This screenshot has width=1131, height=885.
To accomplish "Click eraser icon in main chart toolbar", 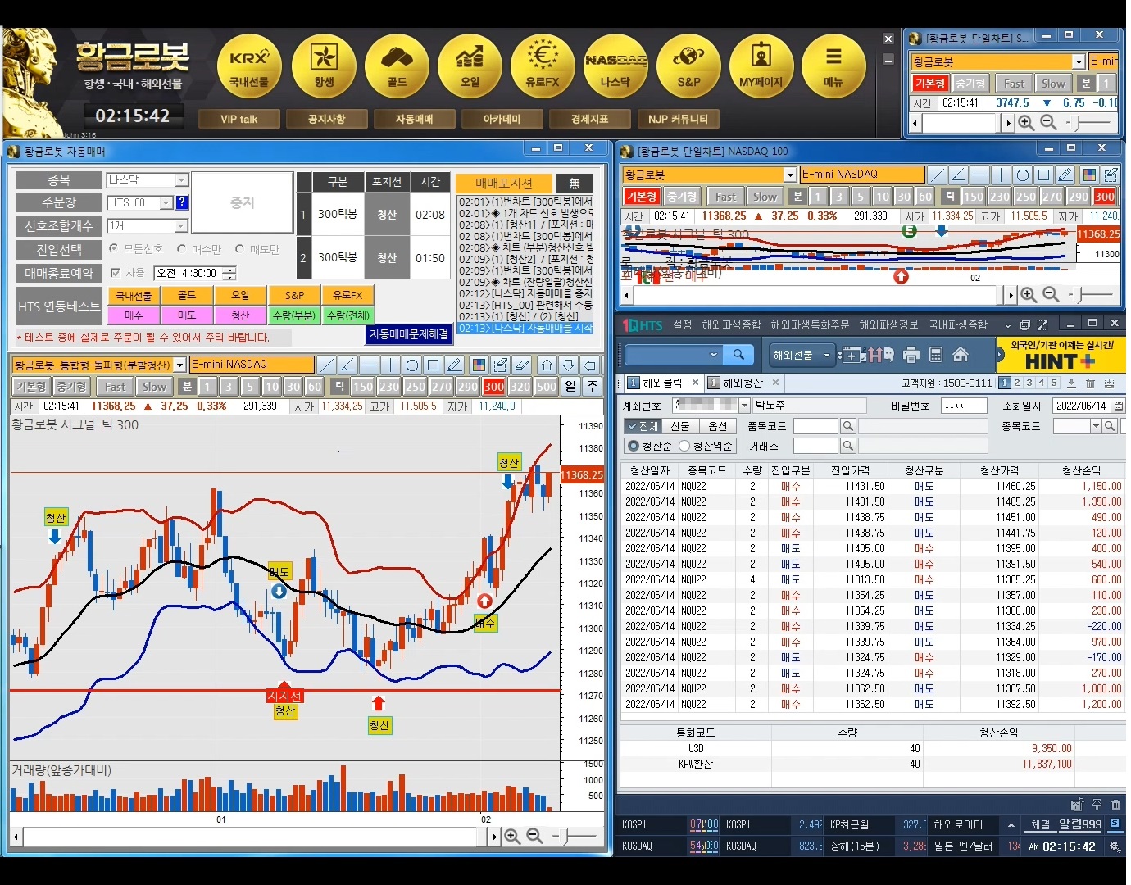I will [522, 365].
